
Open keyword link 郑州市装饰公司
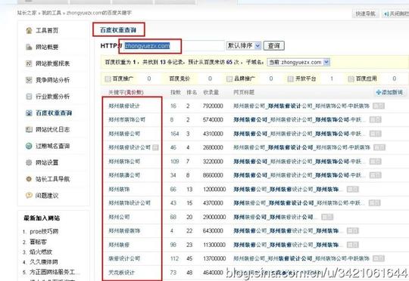[x=126, y=119]
